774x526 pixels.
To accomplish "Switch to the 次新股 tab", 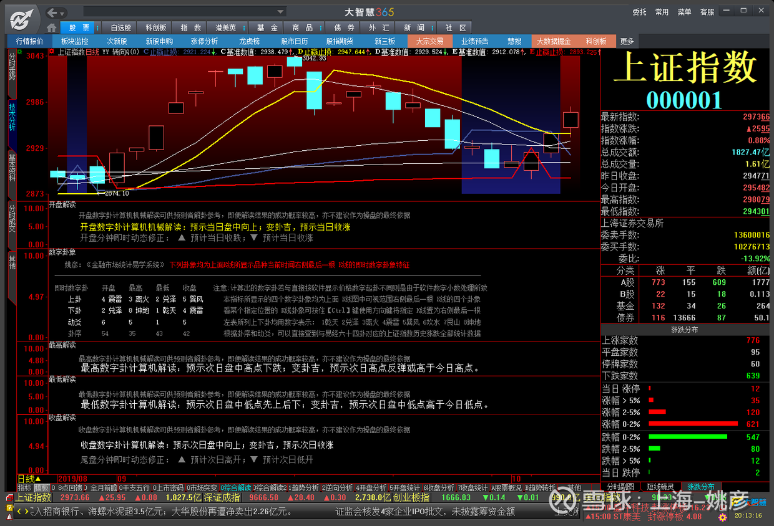I will pos(117,41).
